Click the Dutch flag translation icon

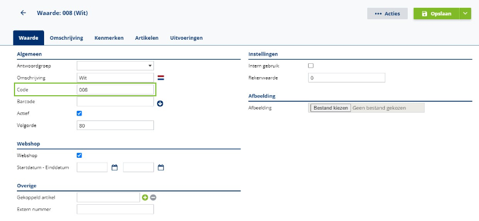[x=161, y=78]
